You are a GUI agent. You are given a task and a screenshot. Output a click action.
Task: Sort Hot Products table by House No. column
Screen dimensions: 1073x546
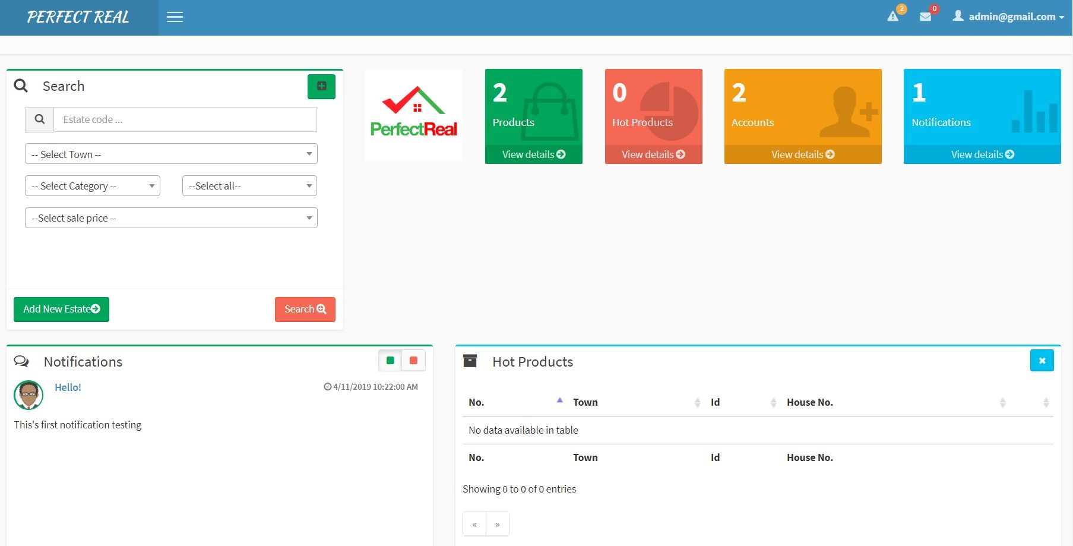(895, 402)
